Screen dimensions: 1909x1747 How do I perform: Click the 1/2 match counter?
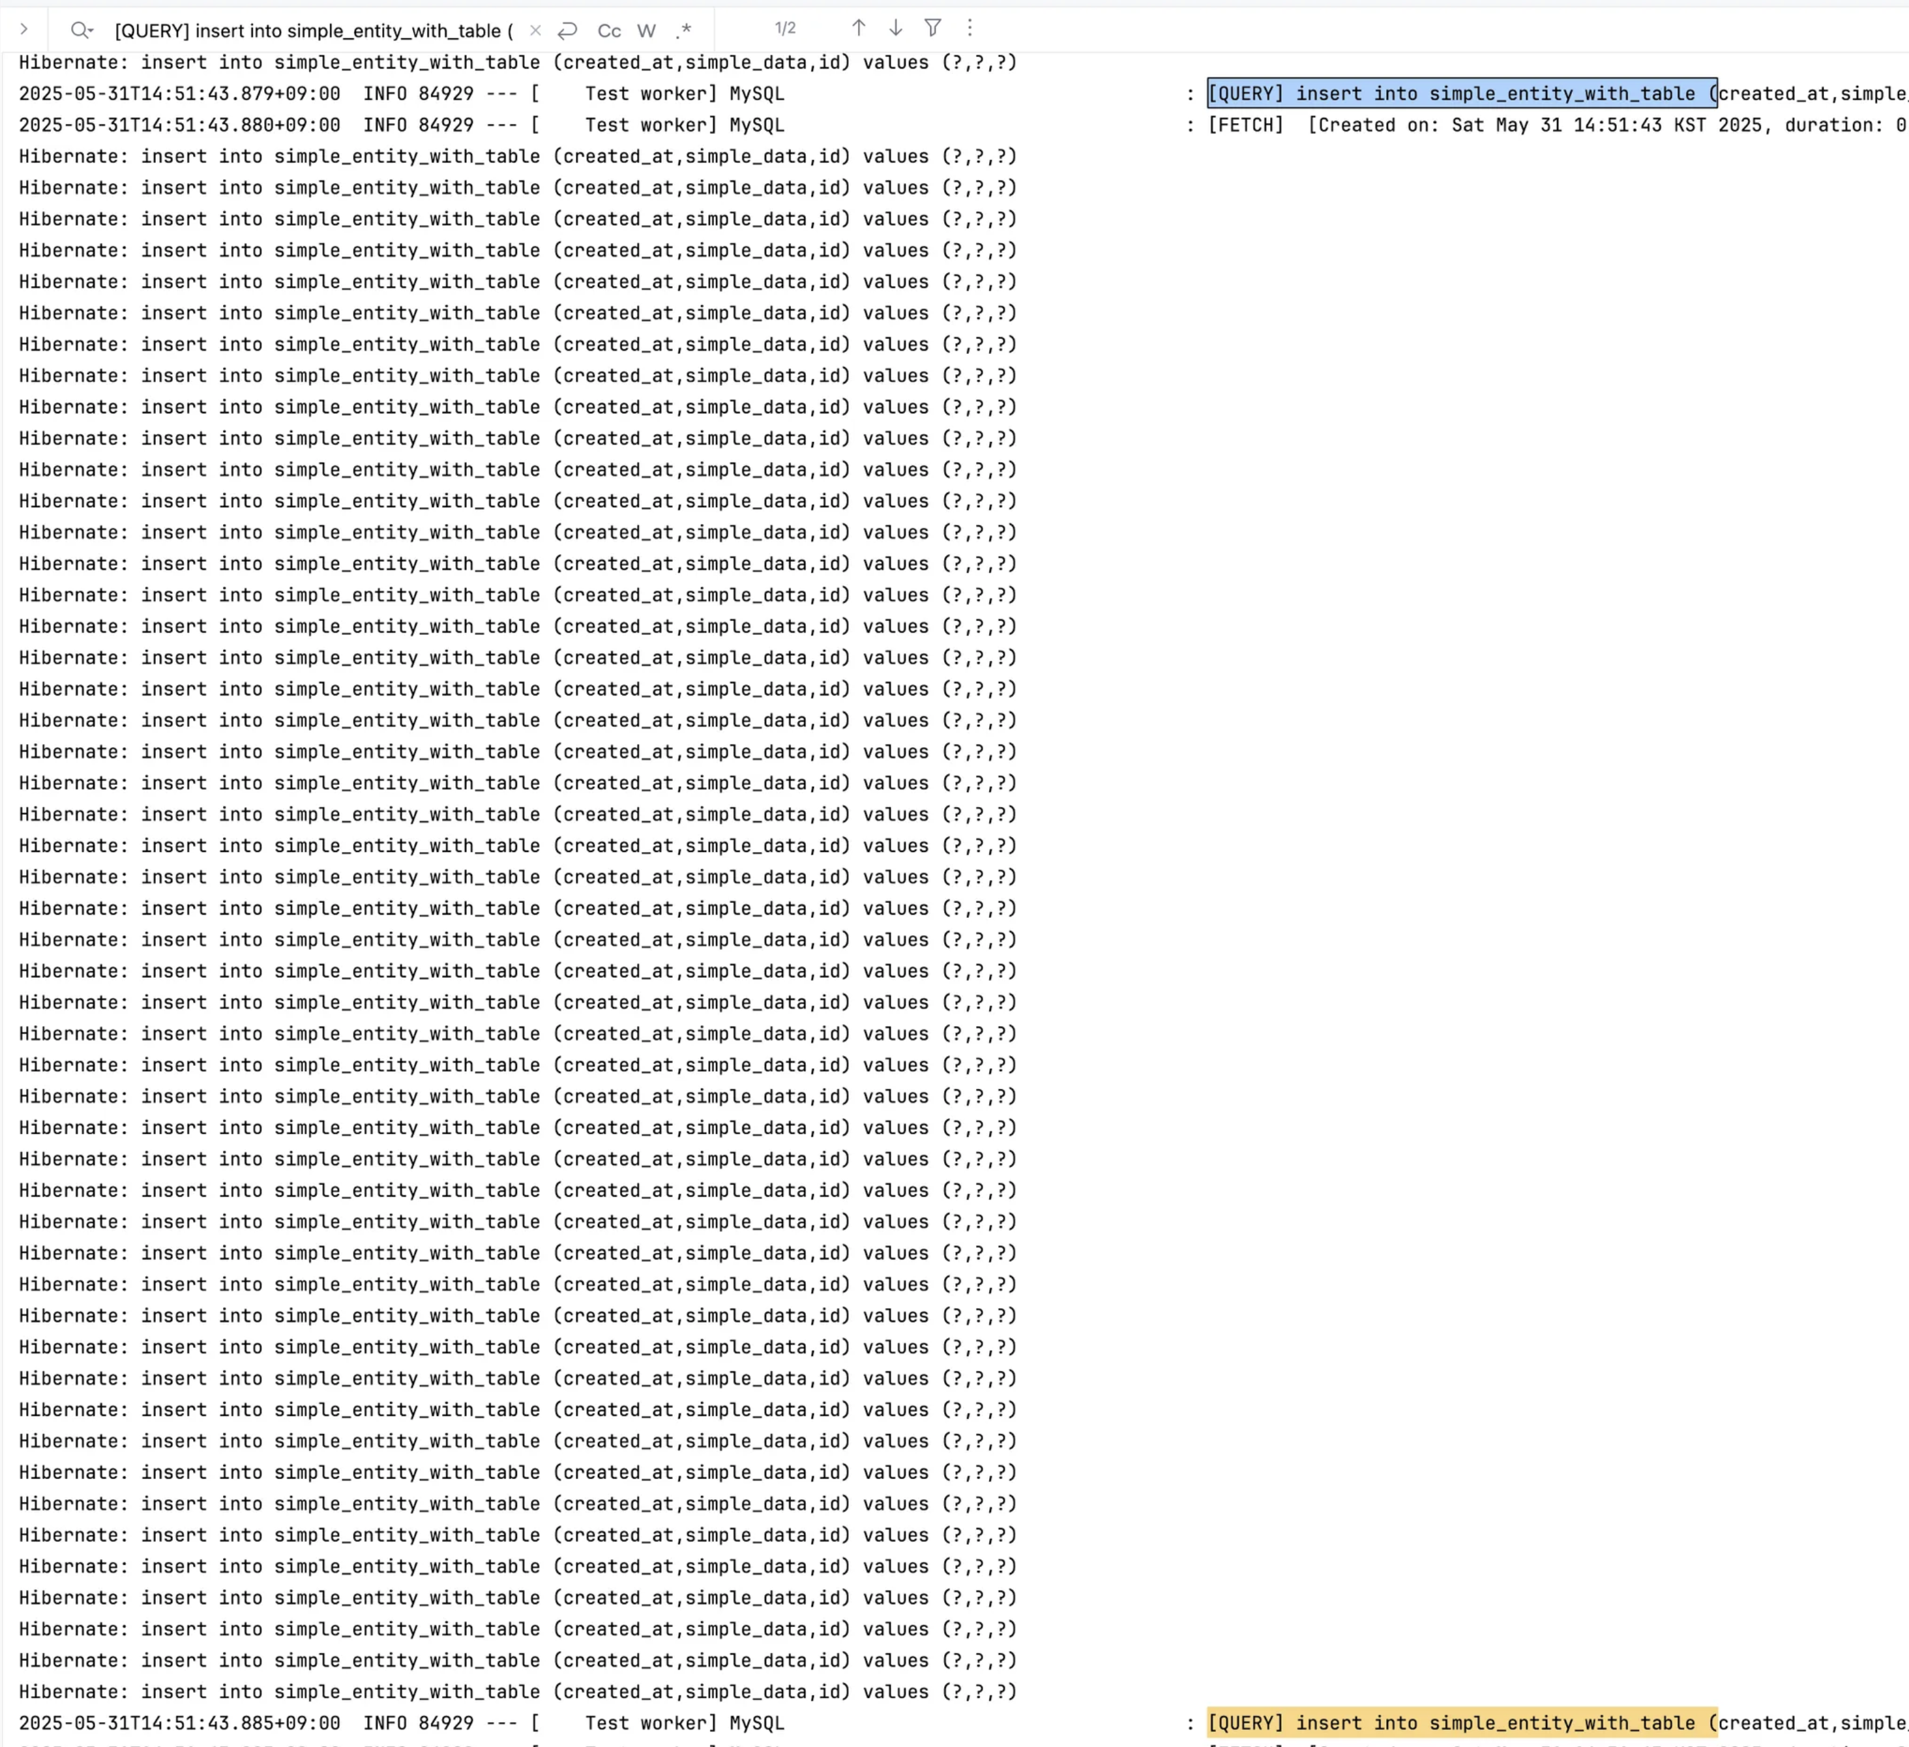coord(785,29)
